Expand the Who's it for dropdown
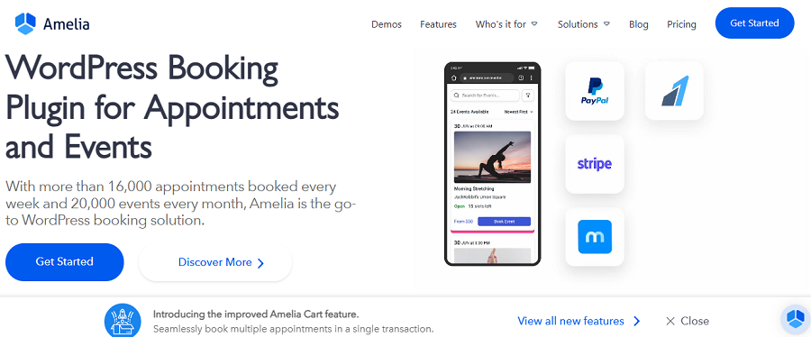The image size is (811, 337). 506,24
